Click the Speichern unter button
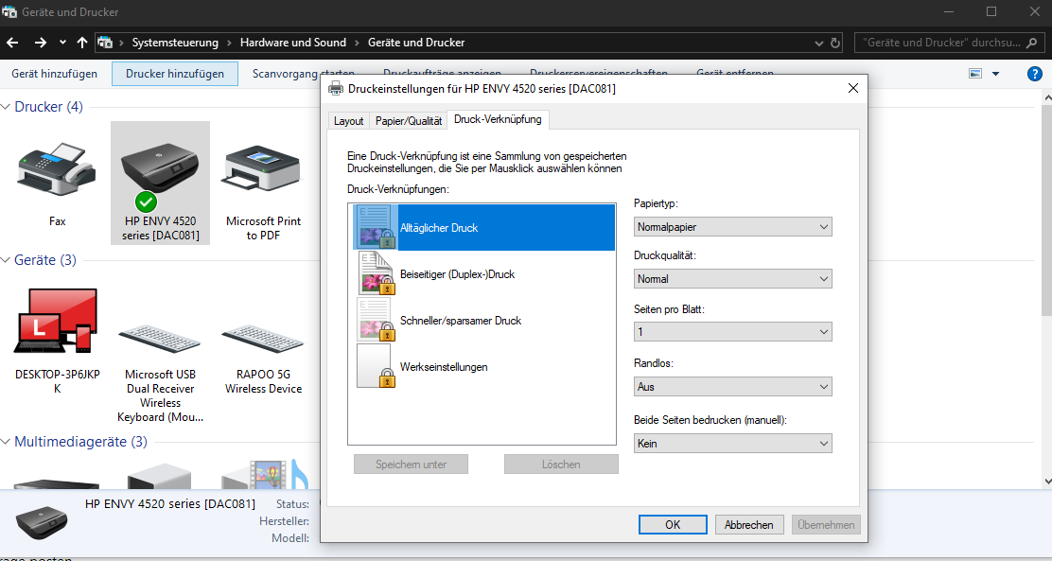 point(412,464)
